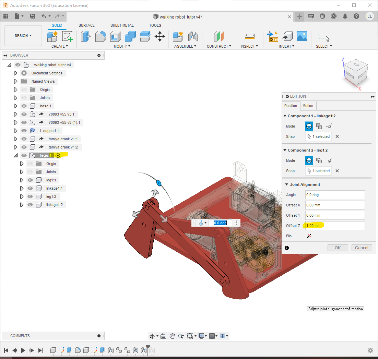Expand the Document Settings node
The height and width of the screenshot is (359, 378).
click(15, 73)
